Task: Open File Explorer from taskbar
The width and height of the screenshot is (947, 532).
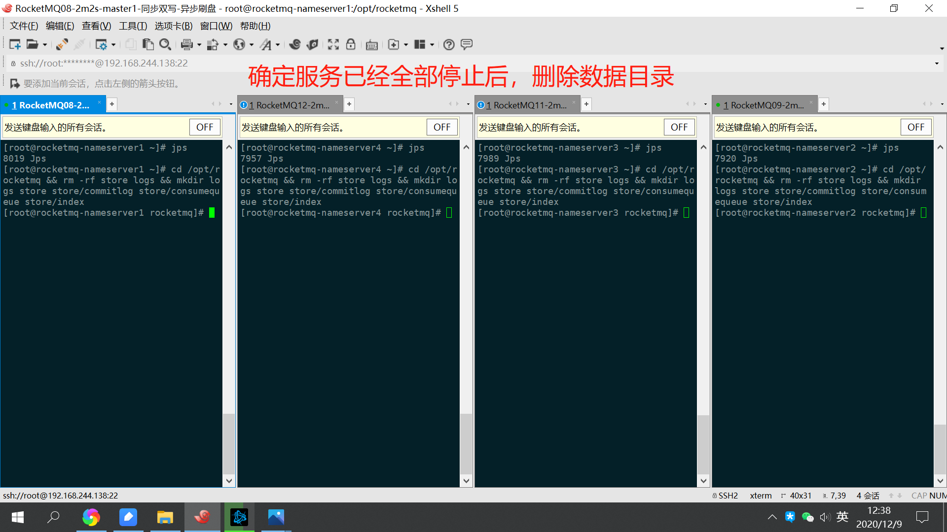Action: coord(165,517)
